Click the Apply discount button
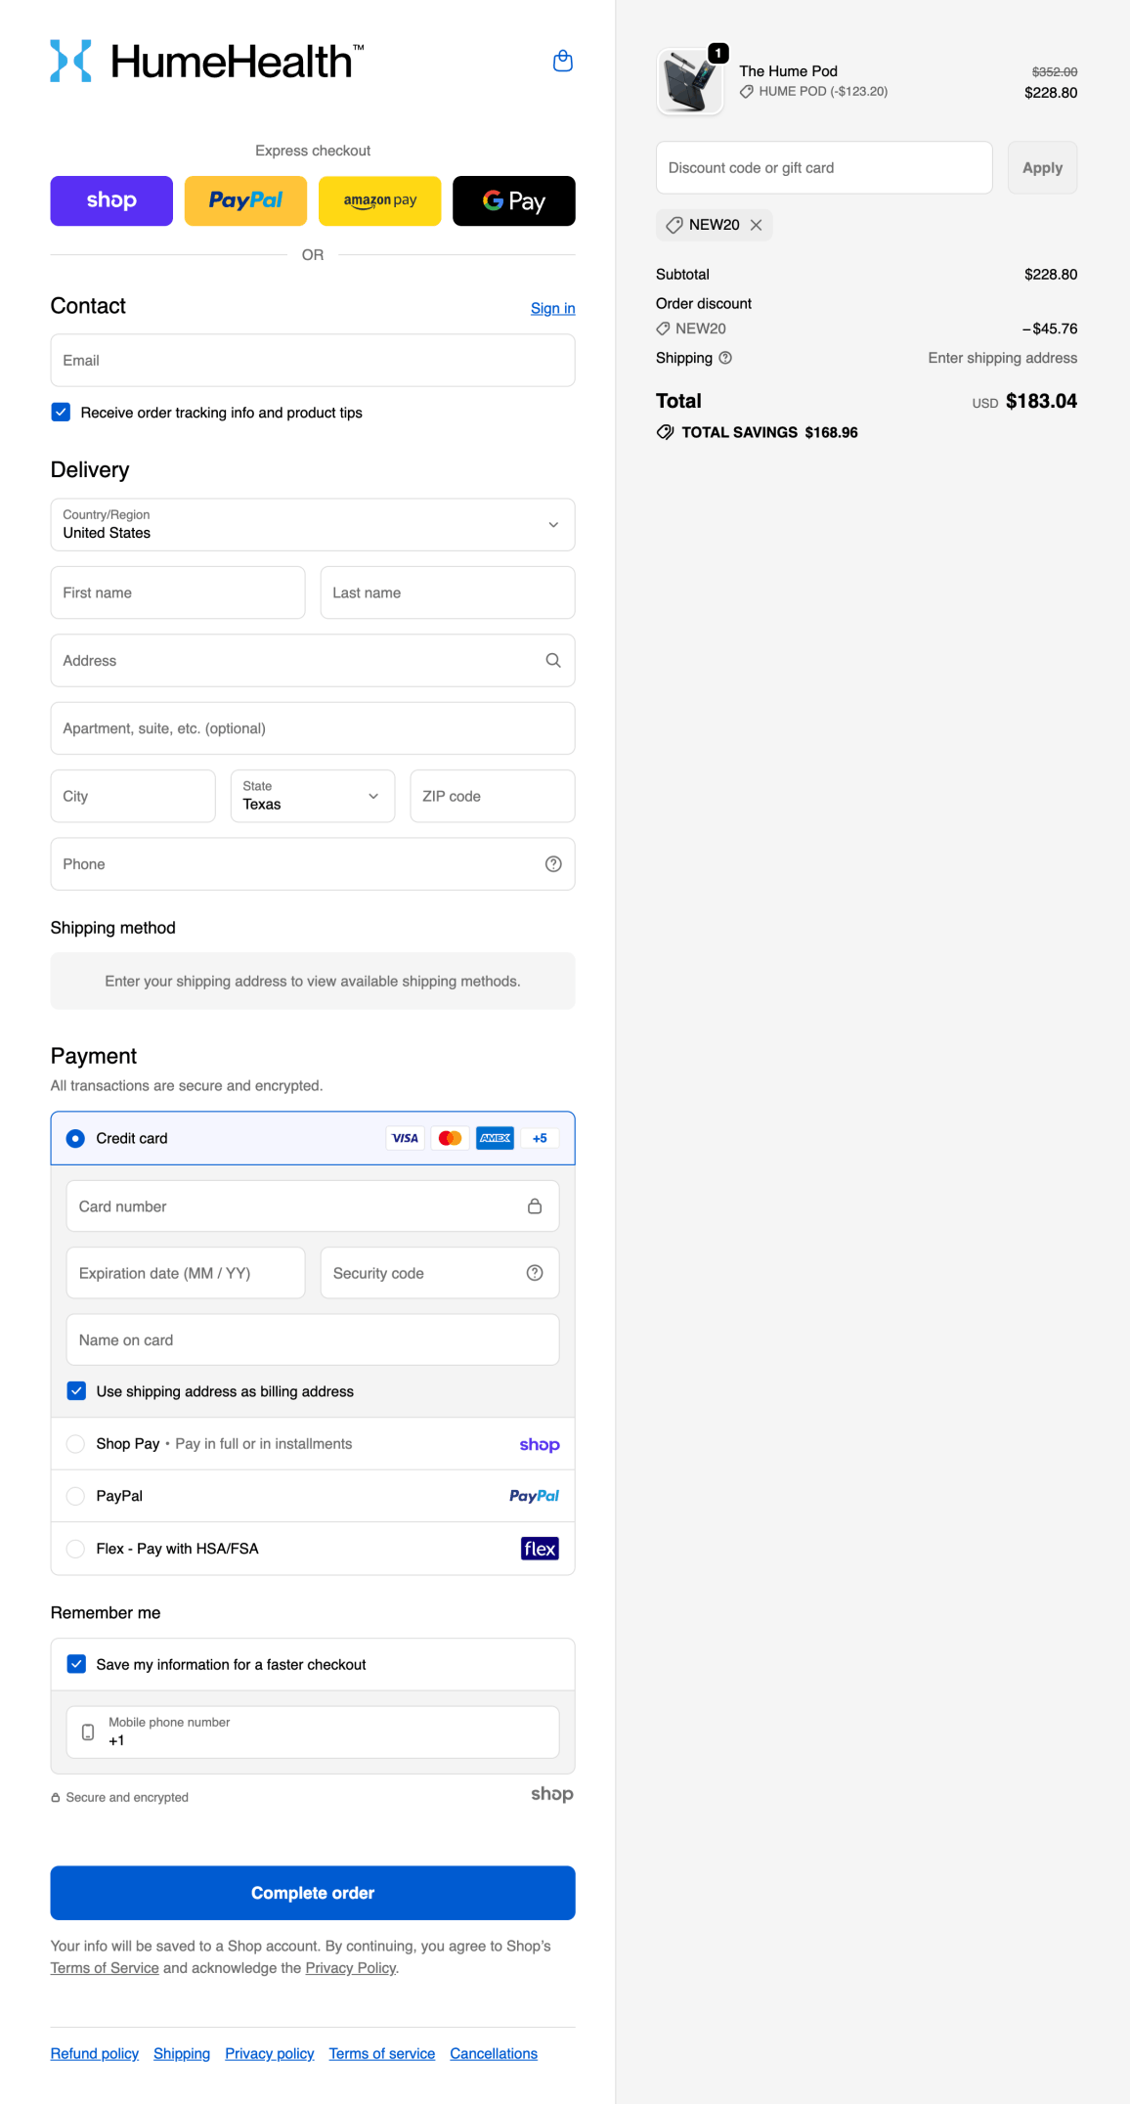1130x2104 pixels. coord(1042,168)
